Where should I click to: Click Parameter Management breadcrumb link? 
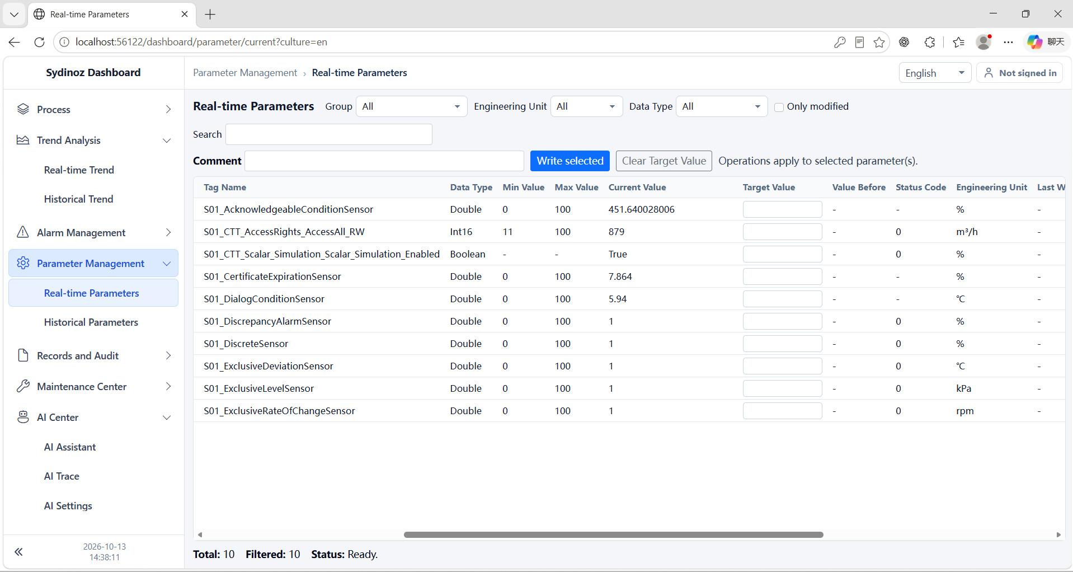[x=245, y=73]
